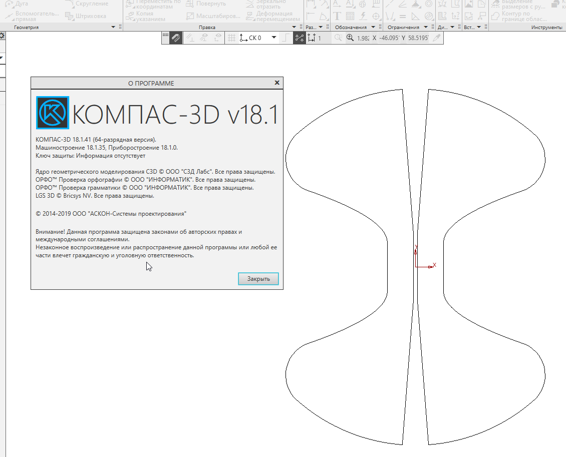566x457 pixels.
Task: Select the equality constraint icon
Action: [x=403, y=16]
